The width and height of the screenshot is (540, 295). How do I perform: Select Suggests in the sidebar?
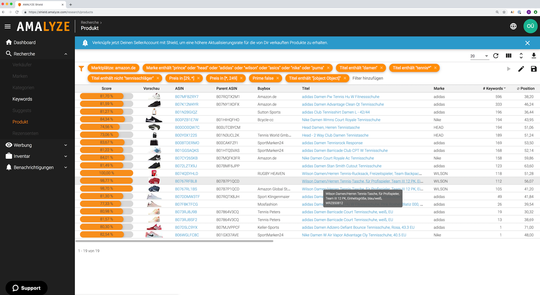22,111
